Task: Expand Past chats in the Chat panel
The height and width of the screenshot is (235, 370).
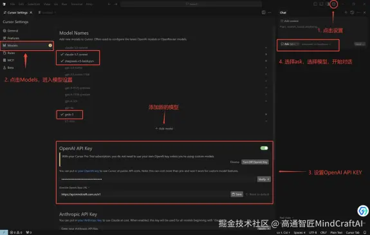Action: (x=286, y=218)
